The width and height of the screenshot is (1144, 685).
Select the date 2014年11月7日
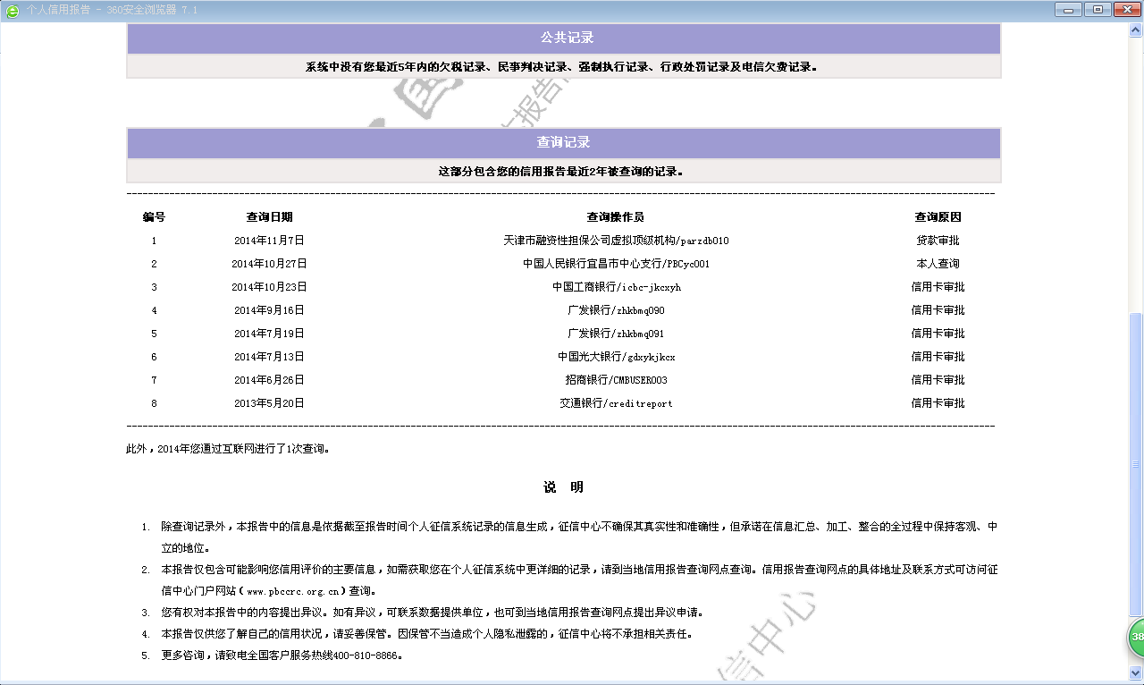point(269,241)
